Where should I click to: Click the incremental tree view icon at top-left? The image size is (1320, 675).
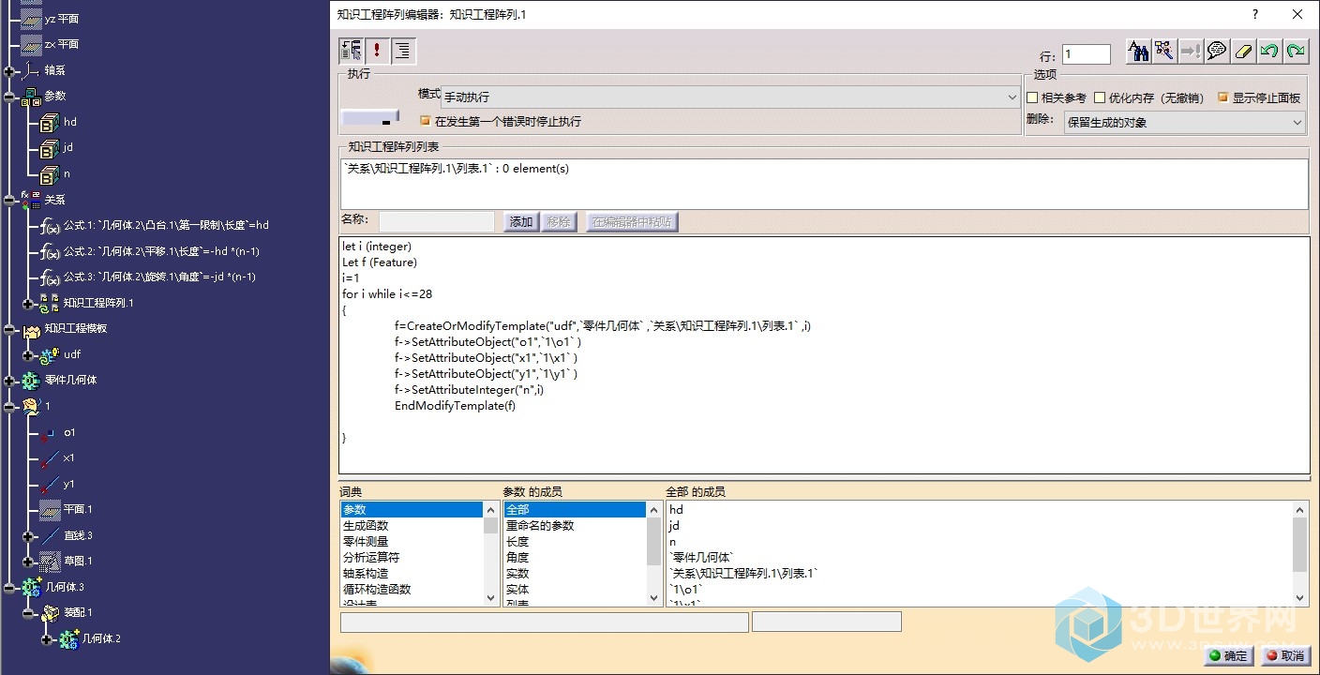[352, 51]
